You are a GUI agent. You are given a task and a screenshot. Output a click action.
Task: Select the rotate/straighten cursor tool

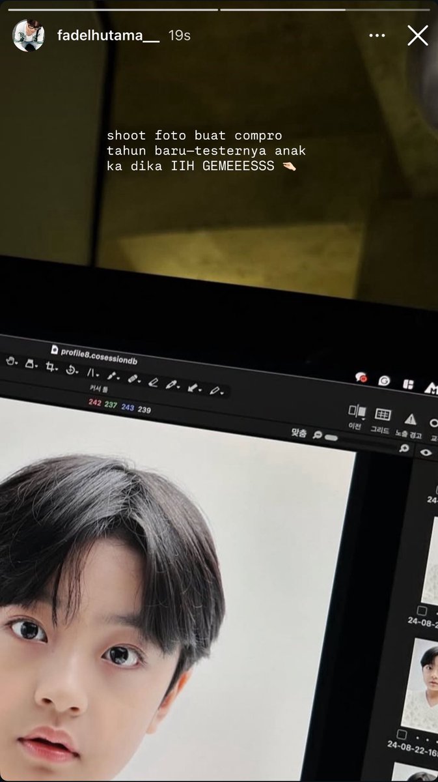[70, 369]
